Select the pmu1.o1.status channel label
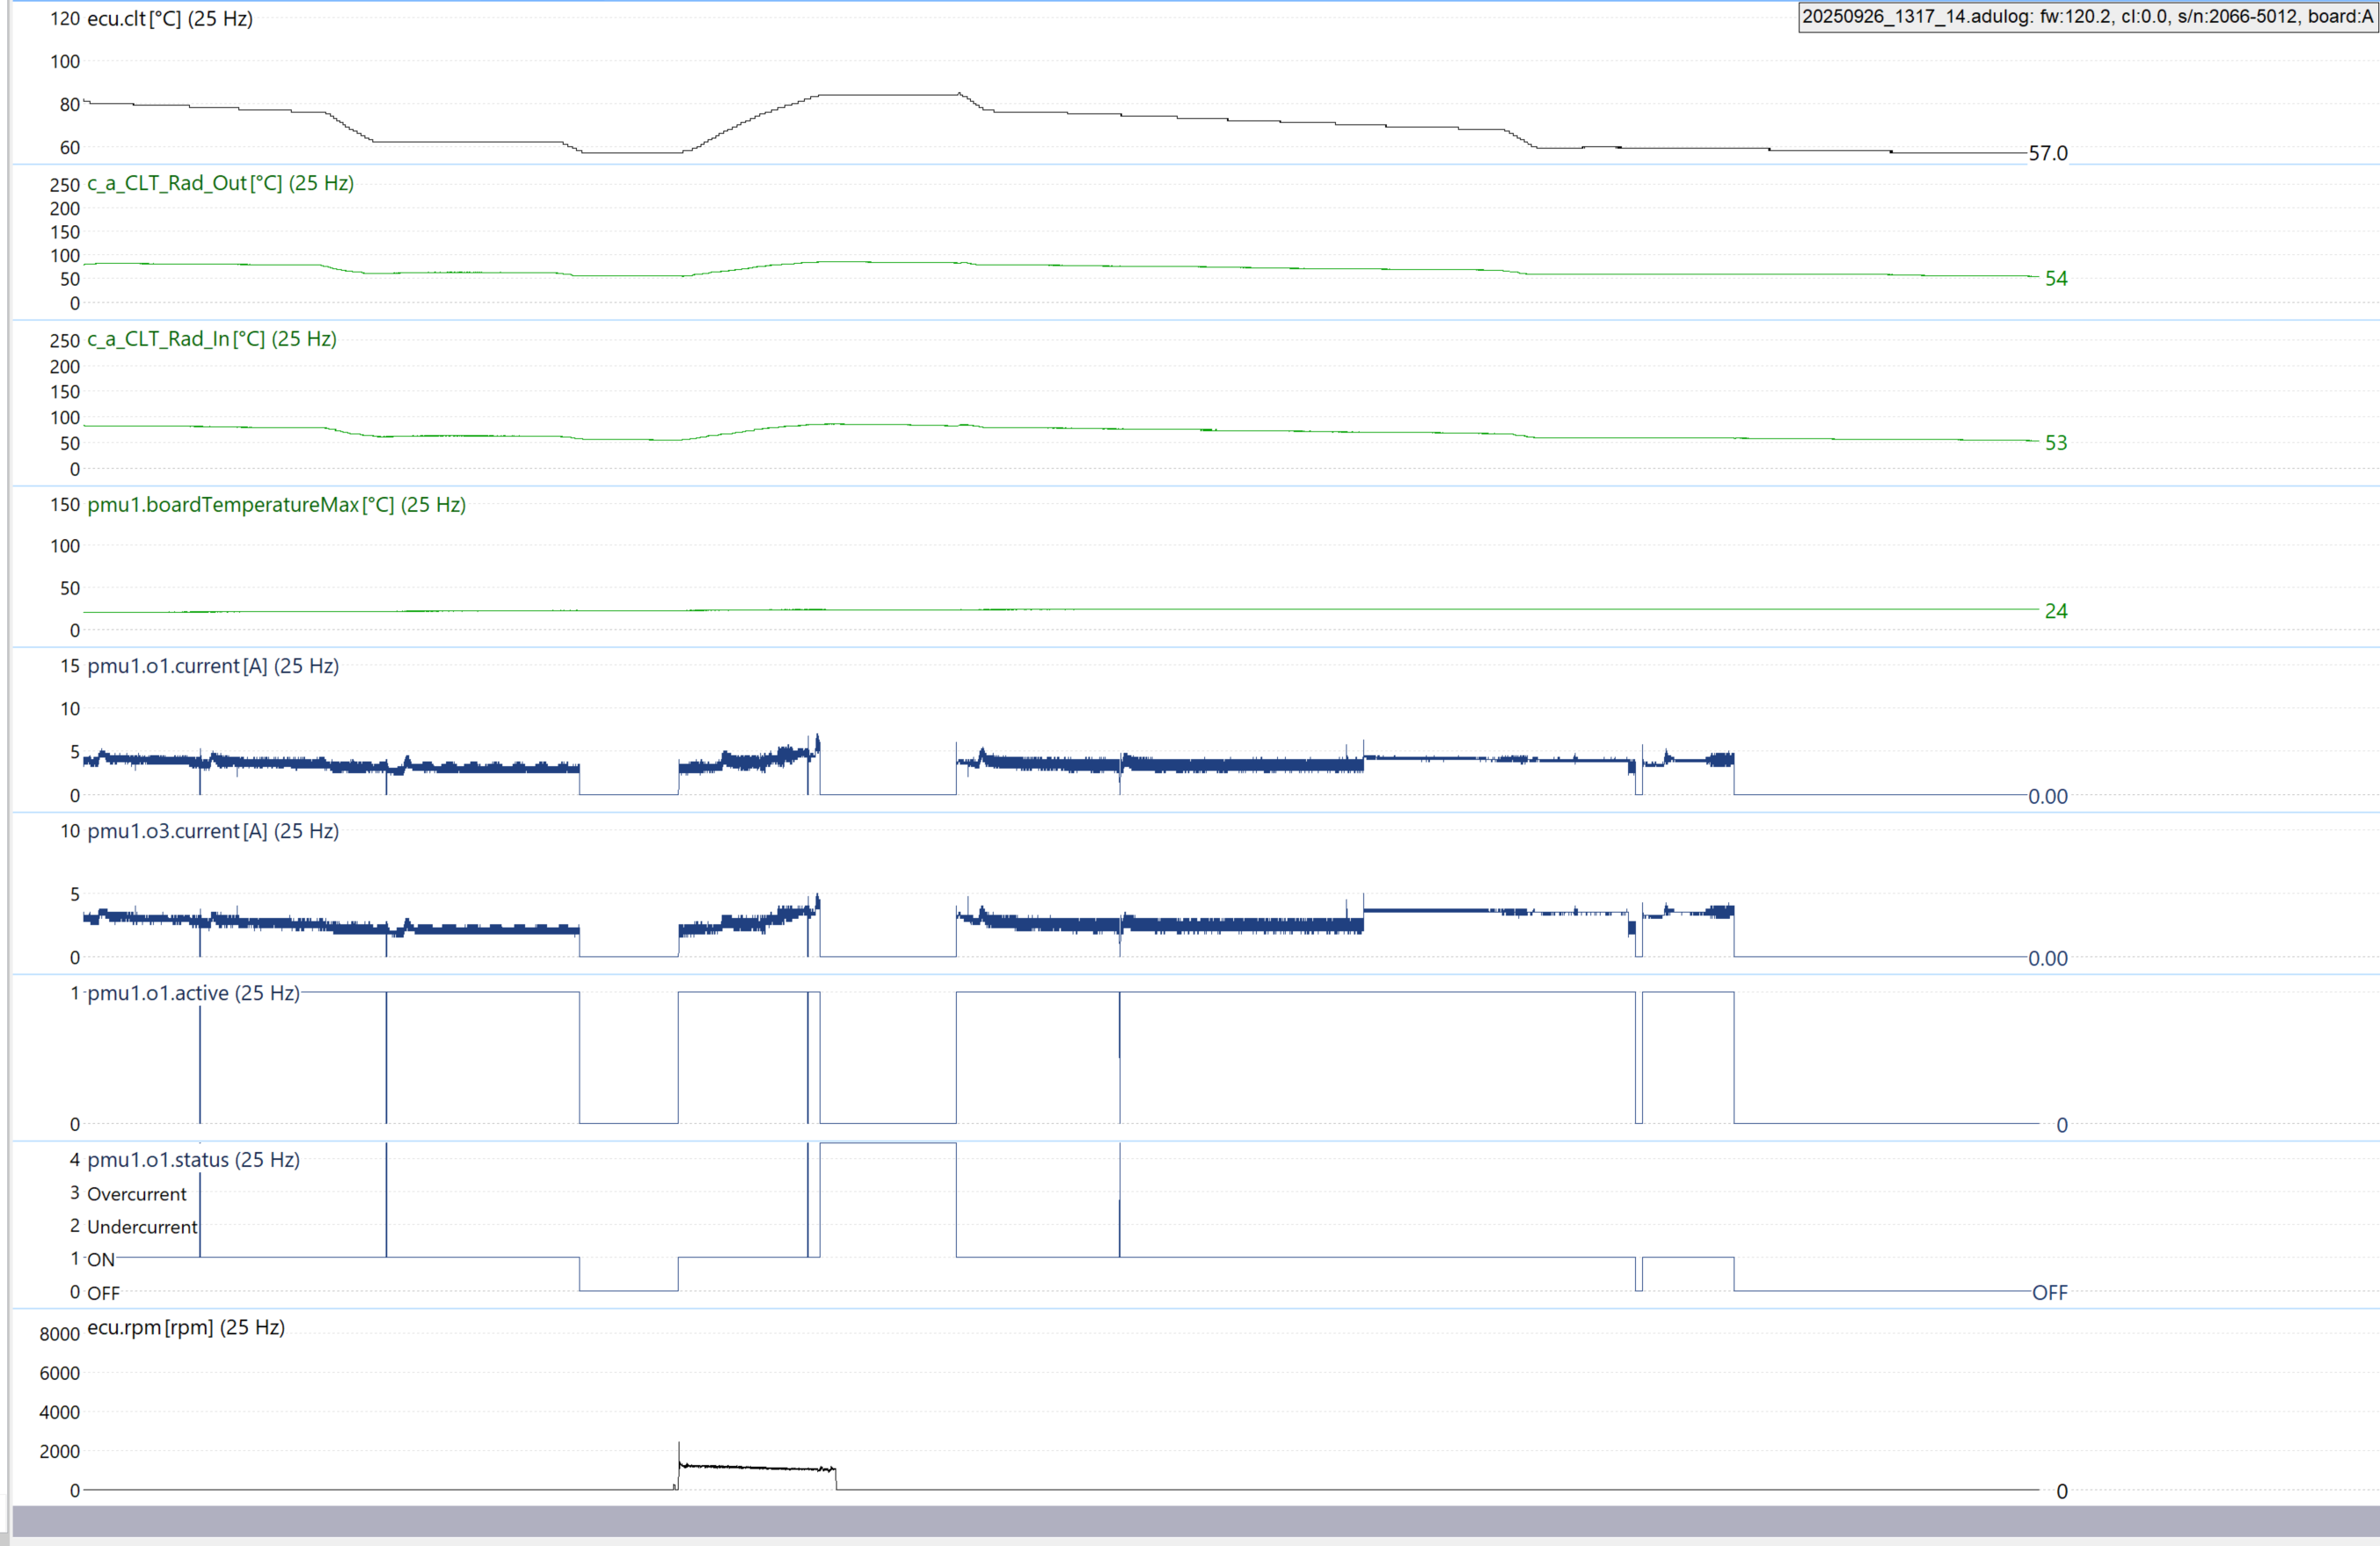 pyautogui.click(x=193, y=1160)
